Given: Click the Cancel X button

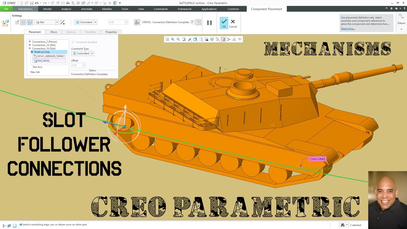Looking at the screenshot, I should pyautogui.click(x=233, y=23).
